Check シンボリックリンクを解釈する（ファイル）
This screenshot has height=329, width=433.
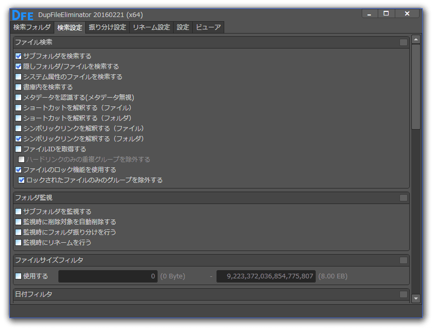click(x=19, y=128)
